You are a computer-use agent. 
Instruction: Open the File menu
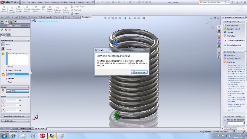(x=23, y=2)
